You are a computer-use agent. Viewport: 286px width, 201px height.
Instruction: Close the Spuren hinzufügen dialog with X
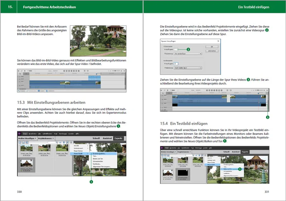218,41
